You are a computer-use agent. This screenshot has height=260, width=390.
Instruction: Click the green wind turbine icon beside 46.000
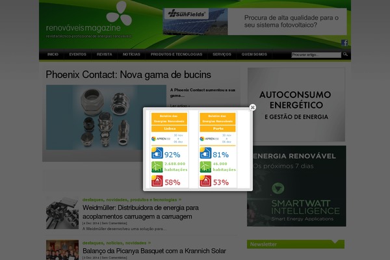coord(205,167)
